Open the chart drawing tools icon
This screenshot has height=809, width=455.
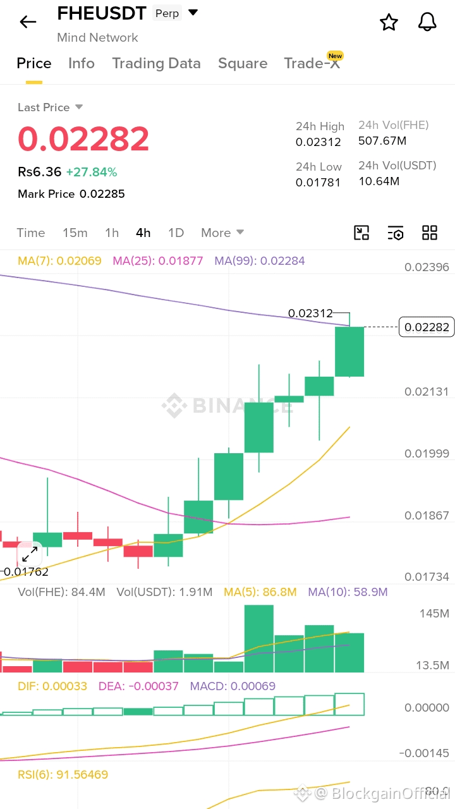(x=361, y=233)
